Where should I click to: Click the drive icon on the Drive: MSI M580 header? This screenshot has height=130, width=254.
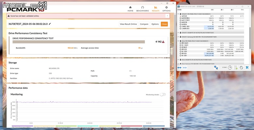180,41
